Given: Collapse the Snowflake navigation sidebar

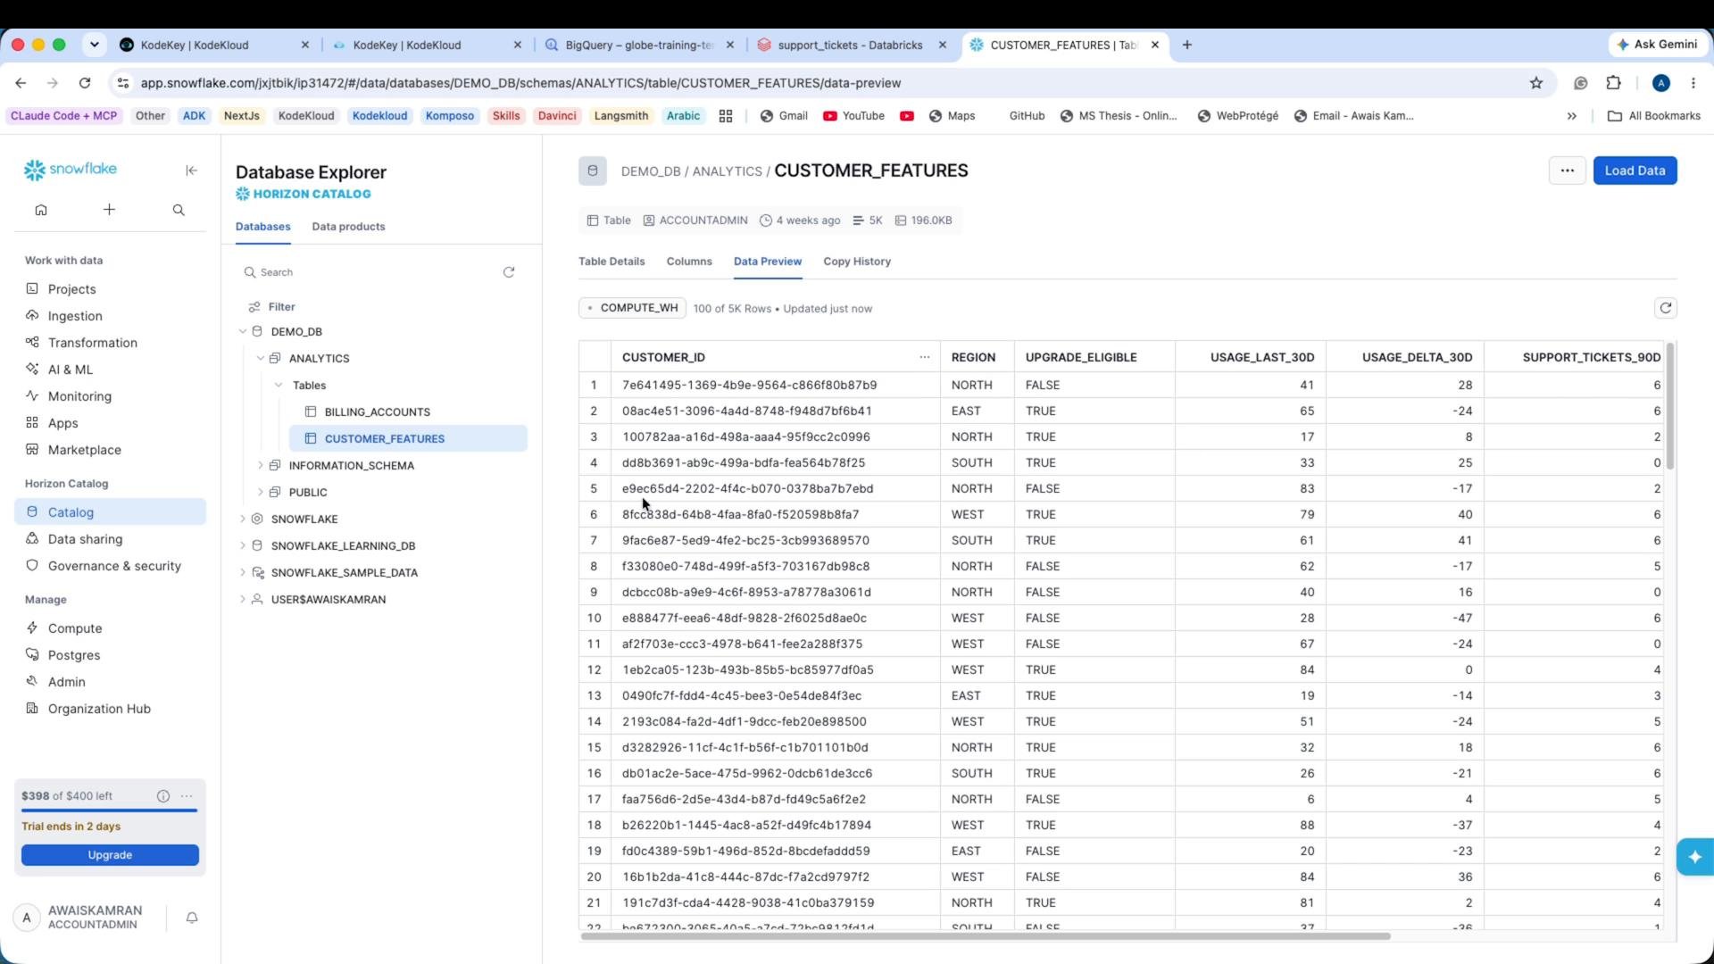Looking at the screenshot, I should click(x=191, y=170).
